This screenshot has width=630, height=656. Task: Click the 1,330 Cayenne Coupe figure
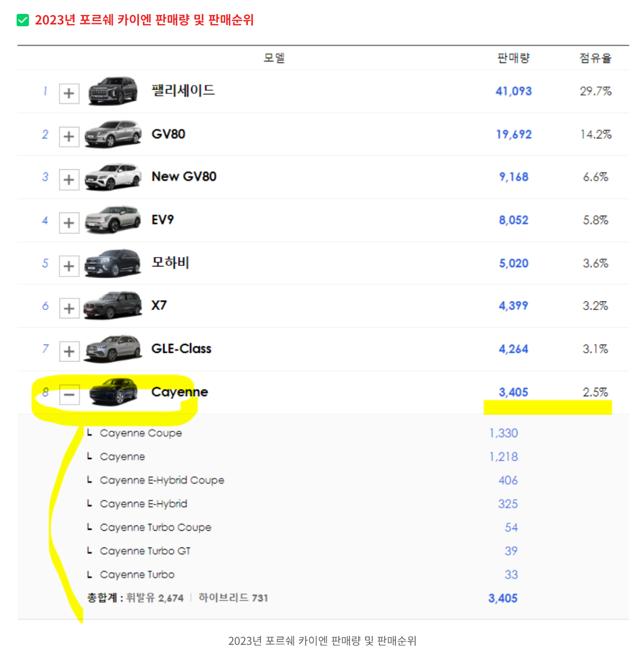tap(503, 433)
